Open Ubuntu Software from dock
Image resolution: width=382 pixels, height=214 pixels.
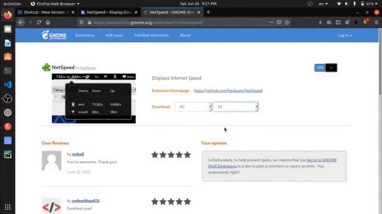8,57
